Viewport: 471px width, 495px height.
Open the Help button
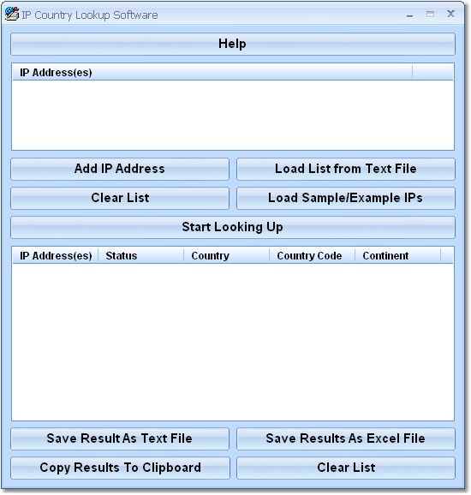tap(233, 44)
